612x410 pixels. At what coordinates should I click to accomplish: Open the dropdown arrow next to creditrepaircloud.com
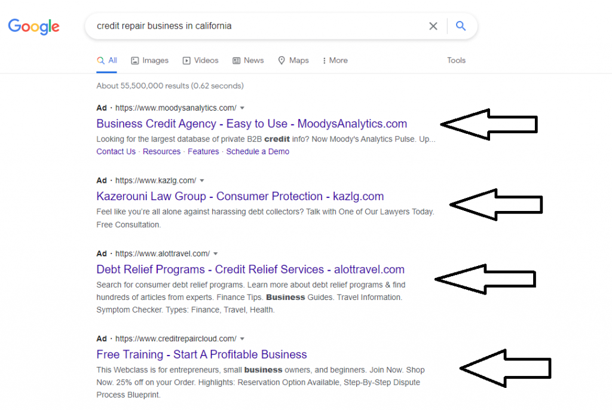coord(242,338)
